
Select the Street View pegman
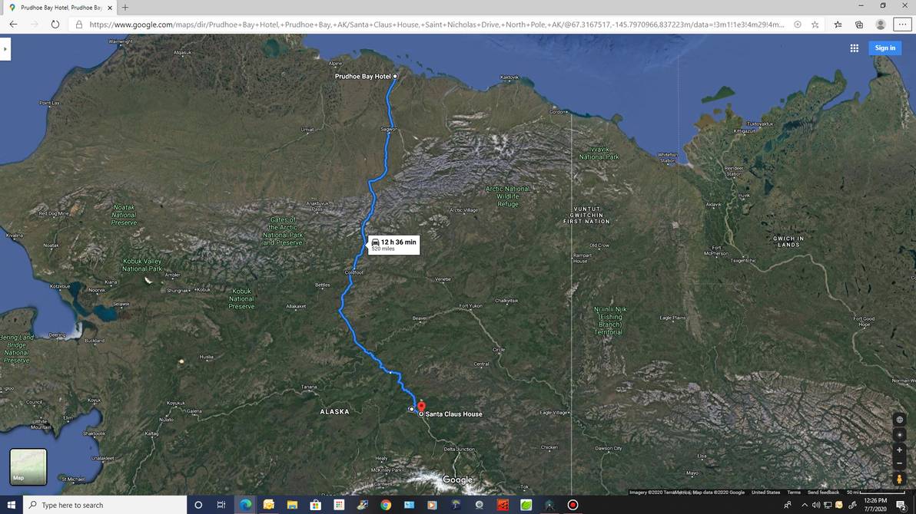tap(900, 479)
